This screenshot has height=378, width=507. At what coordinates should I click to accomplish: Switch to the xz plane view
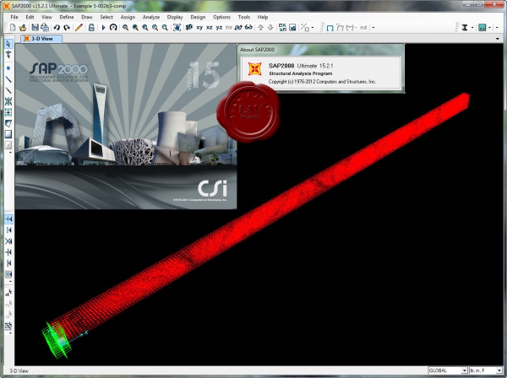(x=210, y=28)
